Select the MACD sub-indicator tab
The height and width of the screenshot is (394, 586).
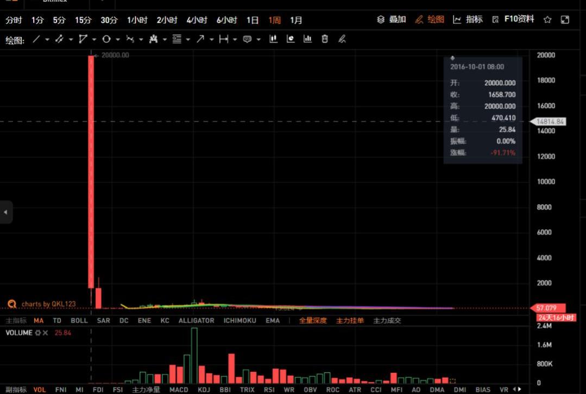pos(179,390)
